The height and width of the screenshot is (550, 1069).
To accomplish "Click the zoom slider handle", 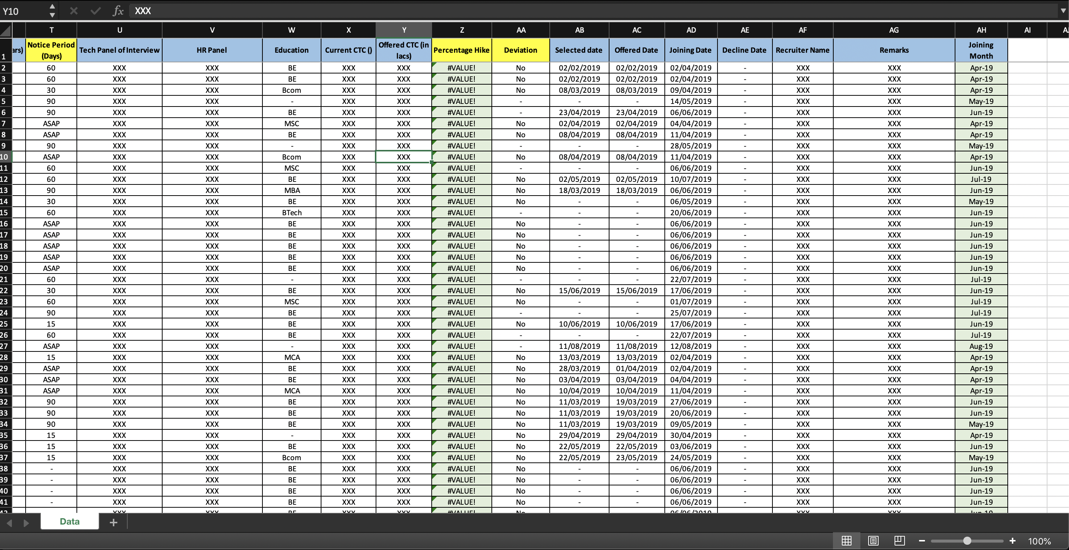I will pyautogui.click(x=967, y=541).
